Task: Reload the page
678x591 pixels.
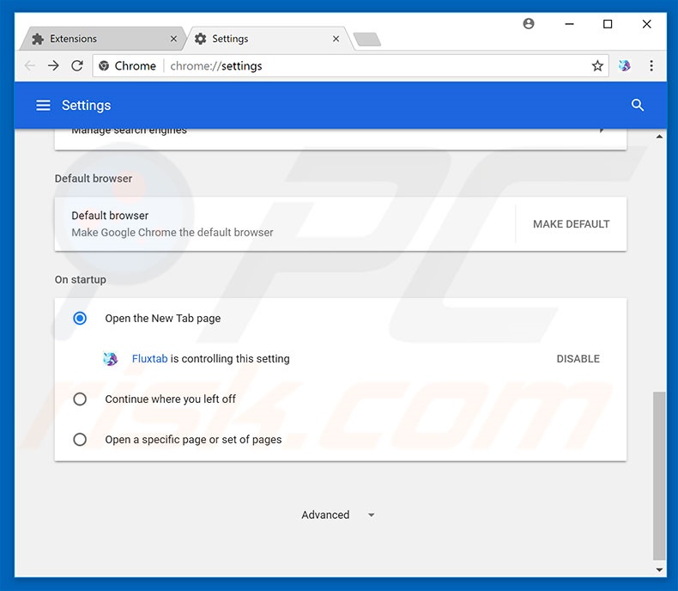Action: point(77,66)
